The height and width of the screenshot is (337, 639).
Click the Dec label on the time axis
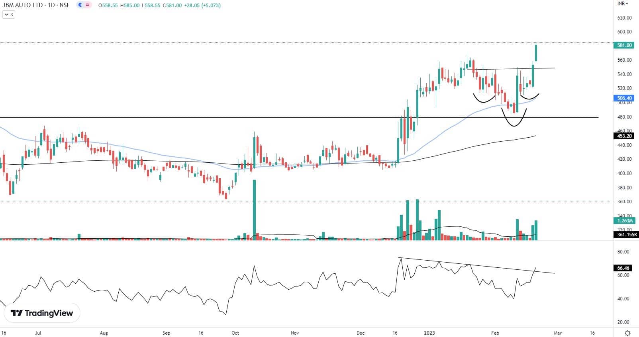[x=361, y=333]
